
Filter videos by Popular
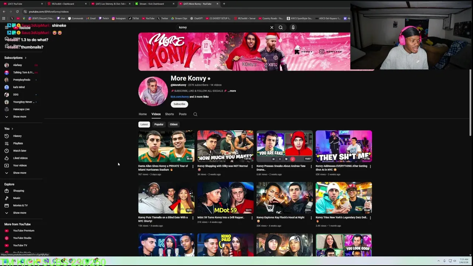click(159, 125)
